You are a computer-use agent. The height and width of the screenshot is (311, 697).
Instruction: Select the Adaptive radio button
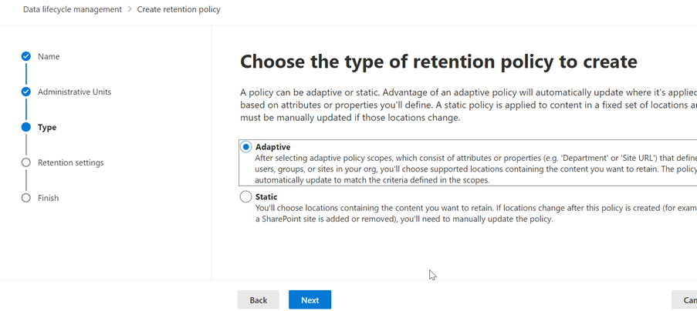(246, 146)
